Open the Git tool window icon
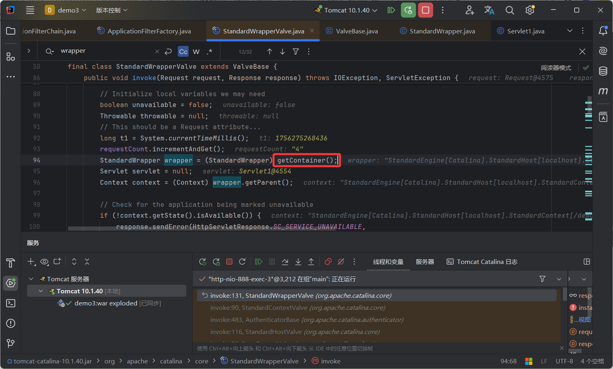This screenshot has width=613, height=369. pyautogui.click(x=10, y=343)
